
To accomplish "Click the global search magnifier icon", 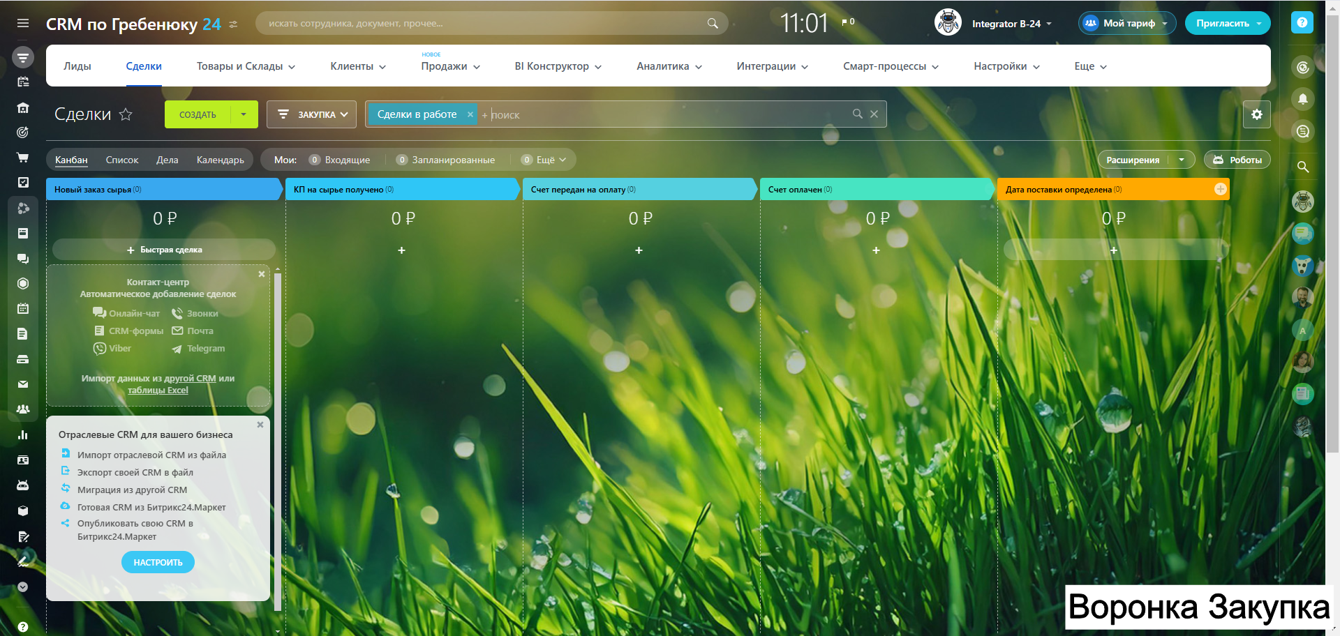I will coord(713,23).
